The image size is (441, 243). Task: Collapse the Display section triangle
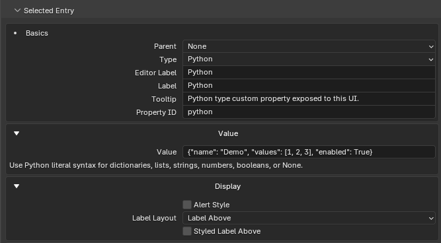(x=17, y=186)
